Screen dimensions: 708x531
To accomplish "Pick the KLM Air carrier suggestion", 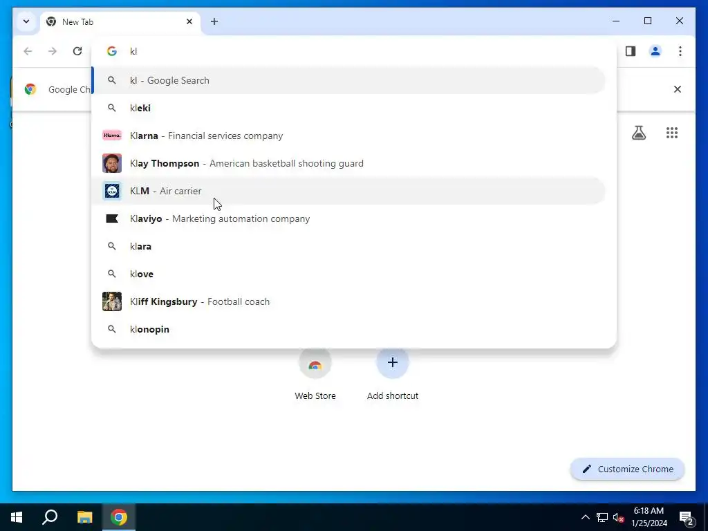I will coord(348,191).
